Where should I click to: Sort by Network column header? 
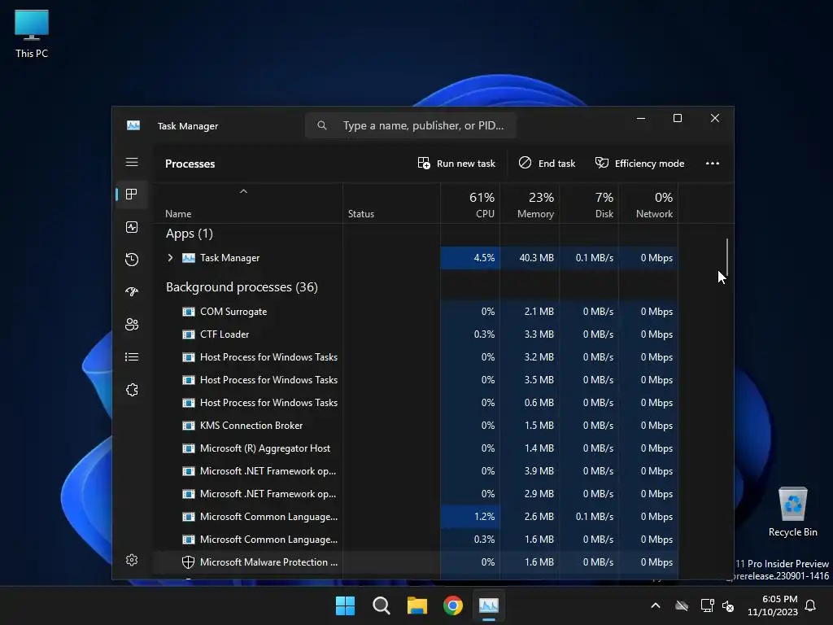[x=648, y=203]
